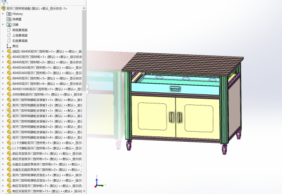Image resolution: width=282 pixels, height=194 pixels.
Task: Select the 前视基准面 front plane icon
Action: pos(9,30)
